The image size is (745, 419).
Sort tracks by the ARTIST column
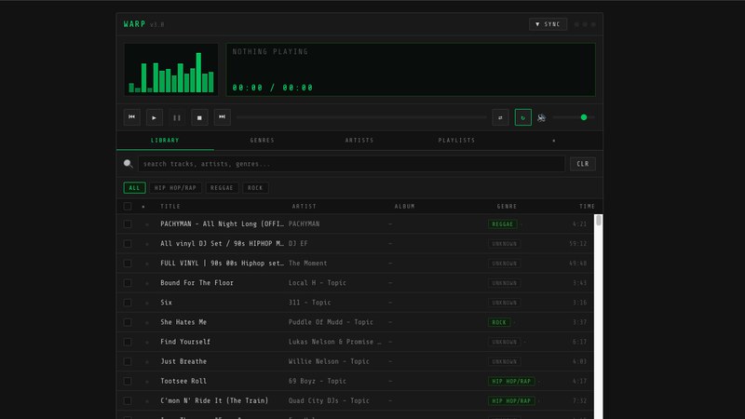[305, 207]
